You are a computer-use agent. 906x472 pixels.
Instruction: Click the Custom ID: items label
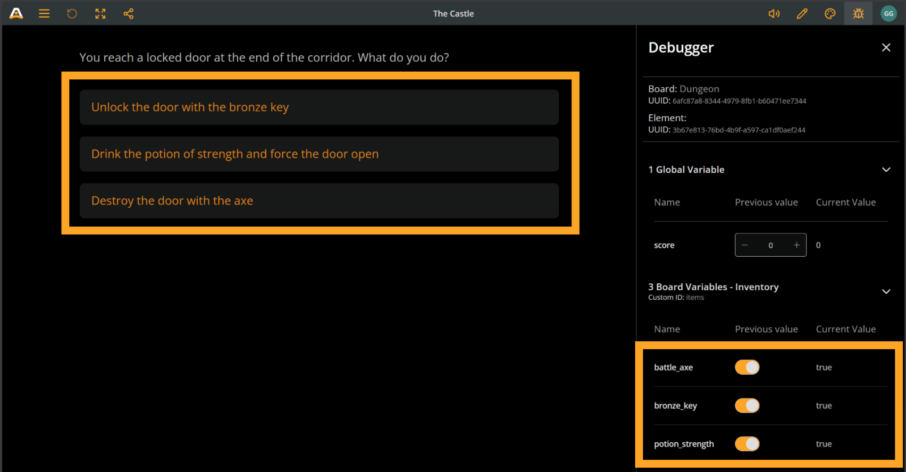point(676,297)
